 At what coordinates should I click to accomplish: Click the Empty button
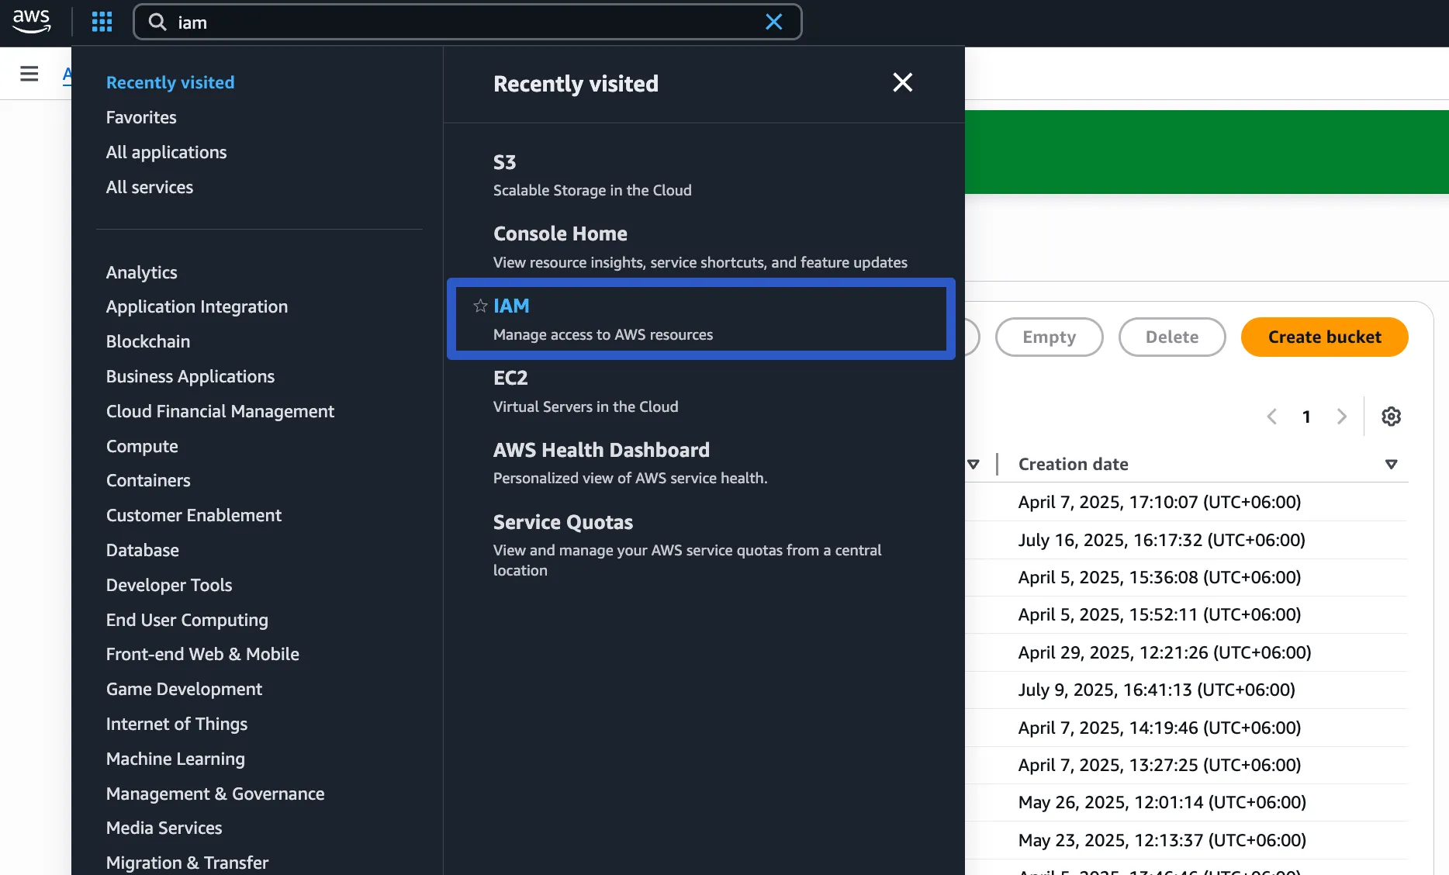(x=1049, y=337)
